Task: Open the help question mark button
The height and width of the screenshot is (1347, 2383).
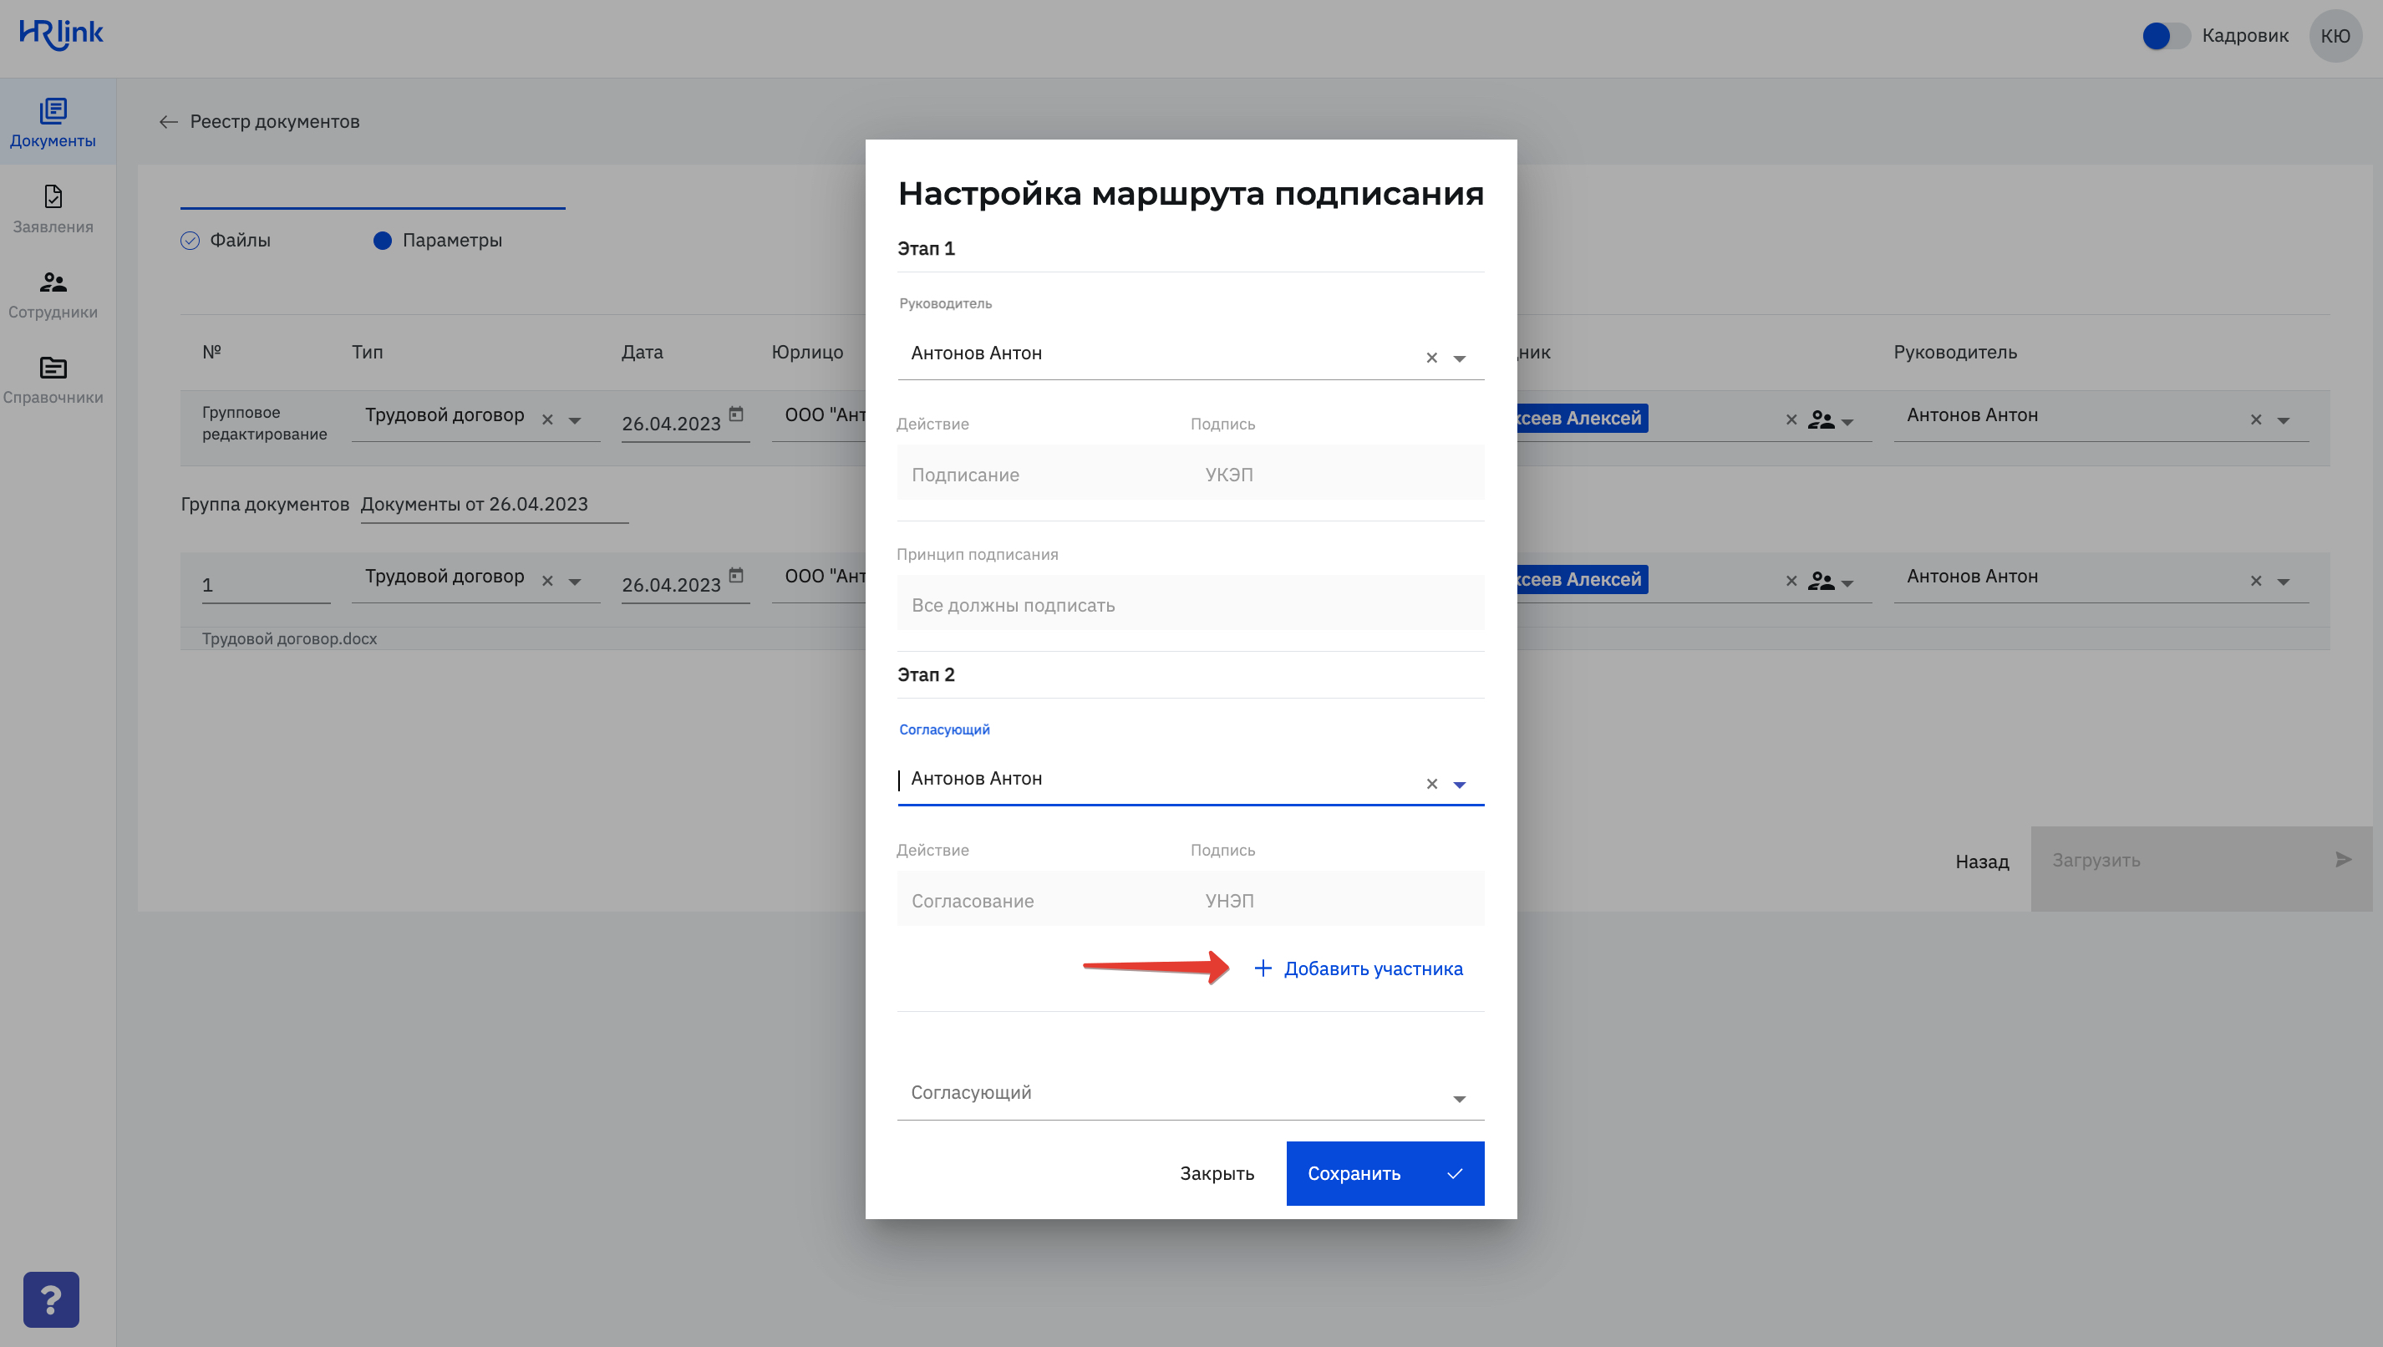Action: pyautogui.click(x=51, y=1299)
